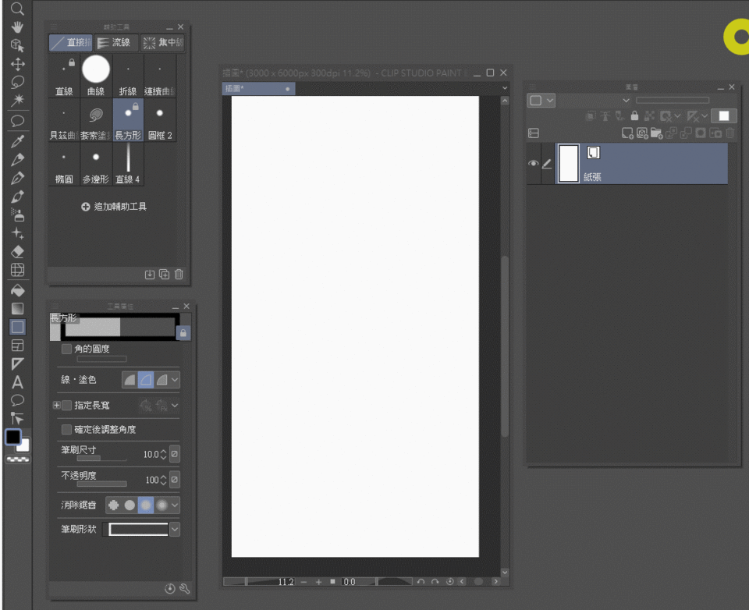
Task: Select the Zoom magnifier tool
Action: [17, 9]
